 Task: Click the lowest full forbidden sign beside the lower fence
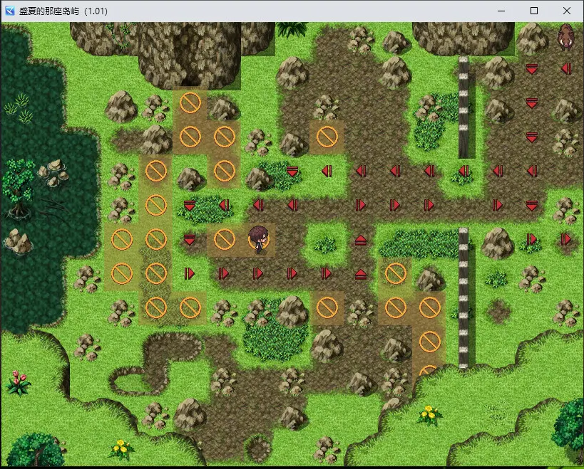[430, 342]
